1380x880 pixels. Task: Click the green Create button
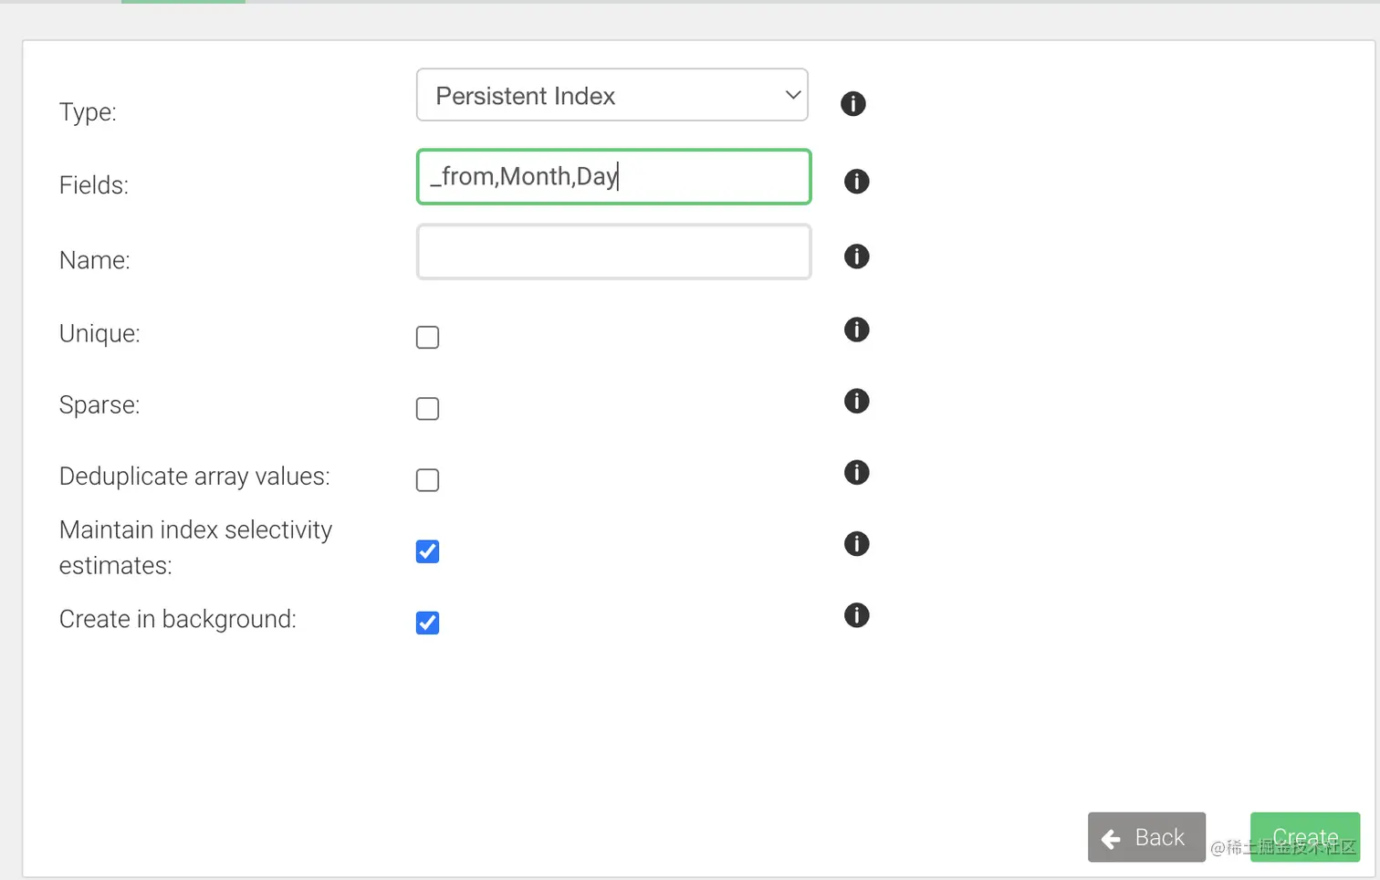(1304, 837)
